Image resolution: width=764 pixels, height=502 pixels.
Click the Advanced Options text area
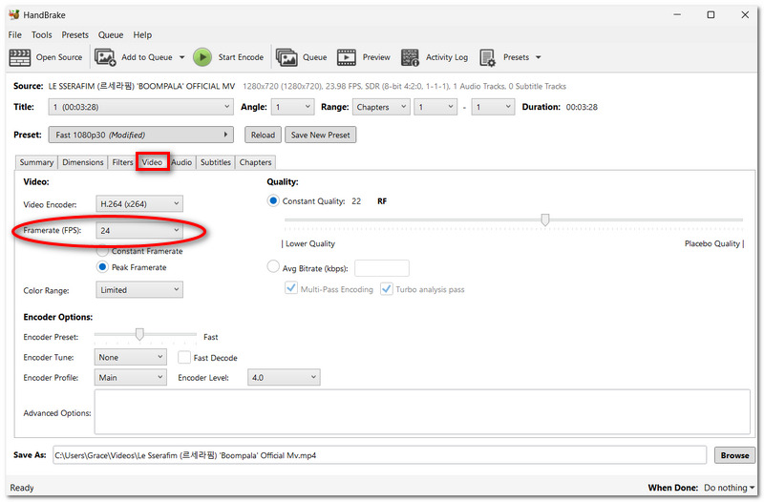[x=422, y=412]
